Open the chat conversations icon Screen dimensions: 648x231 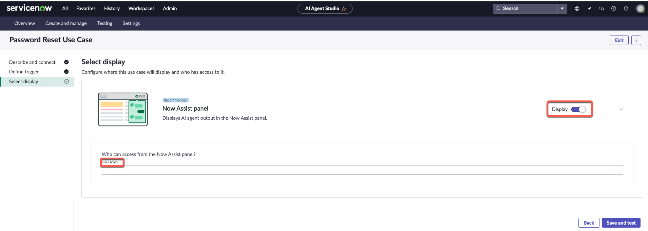tap(602, 8)
